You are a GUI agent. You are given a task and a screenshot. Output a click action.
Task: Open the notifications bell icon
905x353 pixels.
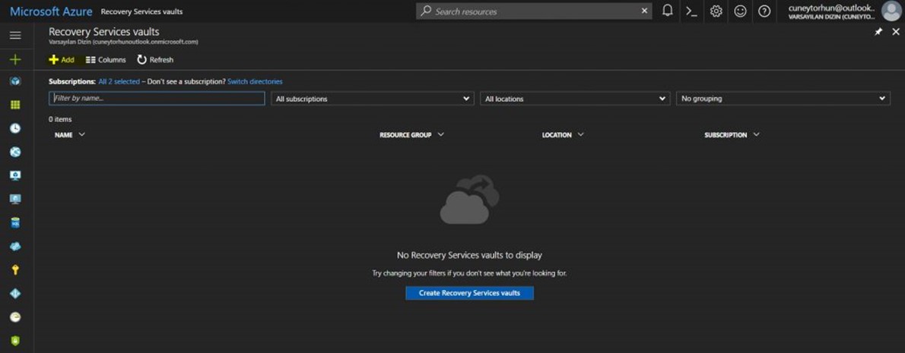click(x=667, y=11)
